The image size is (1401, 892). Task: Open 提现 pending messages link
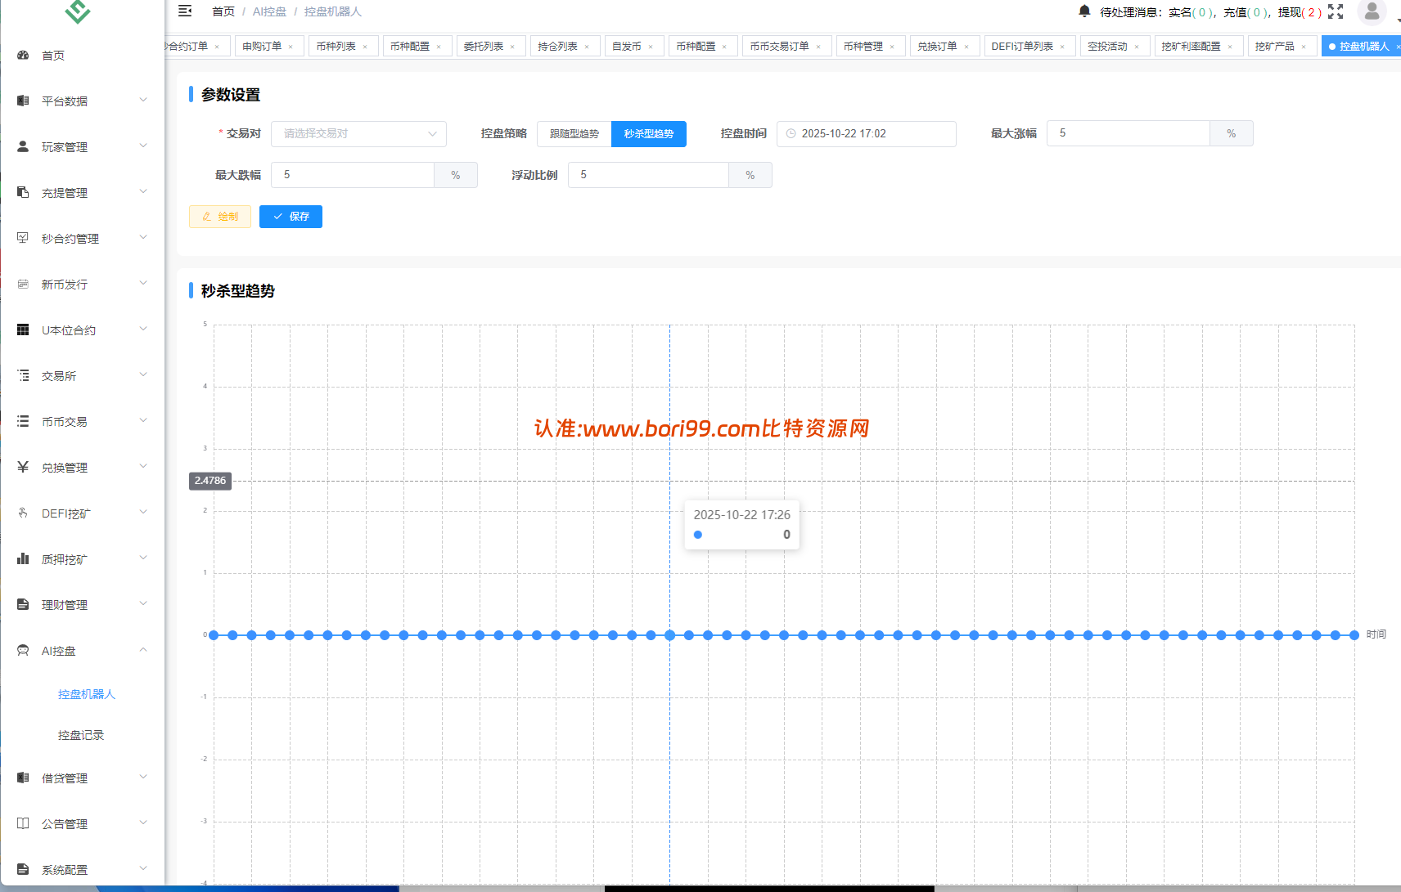click(x=1300, y=12)
